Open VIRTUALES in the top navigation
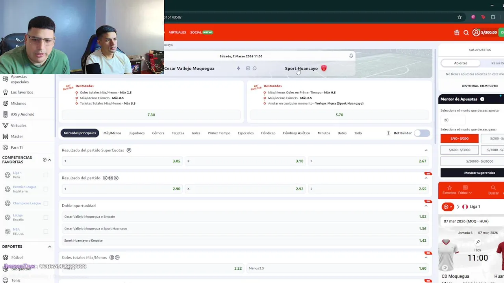 tap(178, 32)
